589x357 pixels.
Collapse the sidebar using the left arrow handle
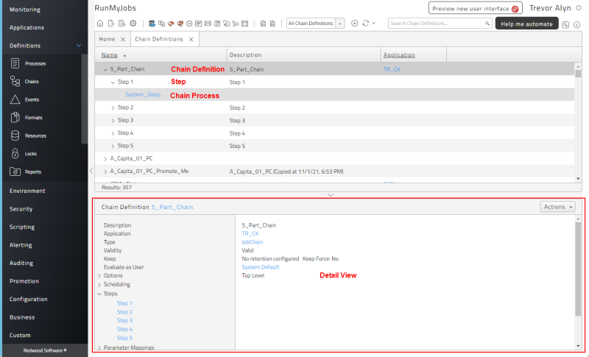click(x=91, y=171)
